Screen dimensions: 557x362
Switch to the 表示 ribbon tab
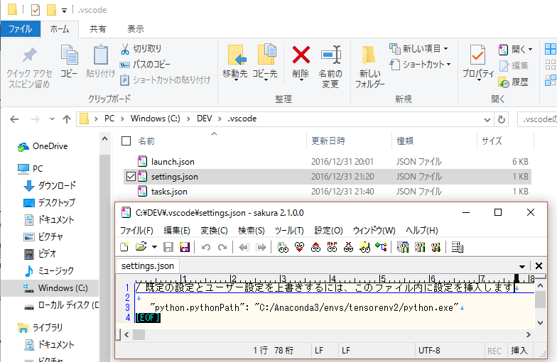pyautogui.click(x=135, y=28)
